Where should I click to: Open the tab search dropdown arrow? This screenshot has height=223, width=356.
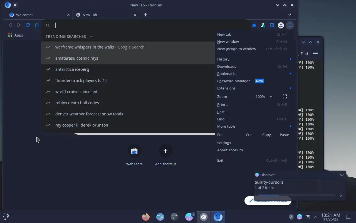tap(290, 15)
